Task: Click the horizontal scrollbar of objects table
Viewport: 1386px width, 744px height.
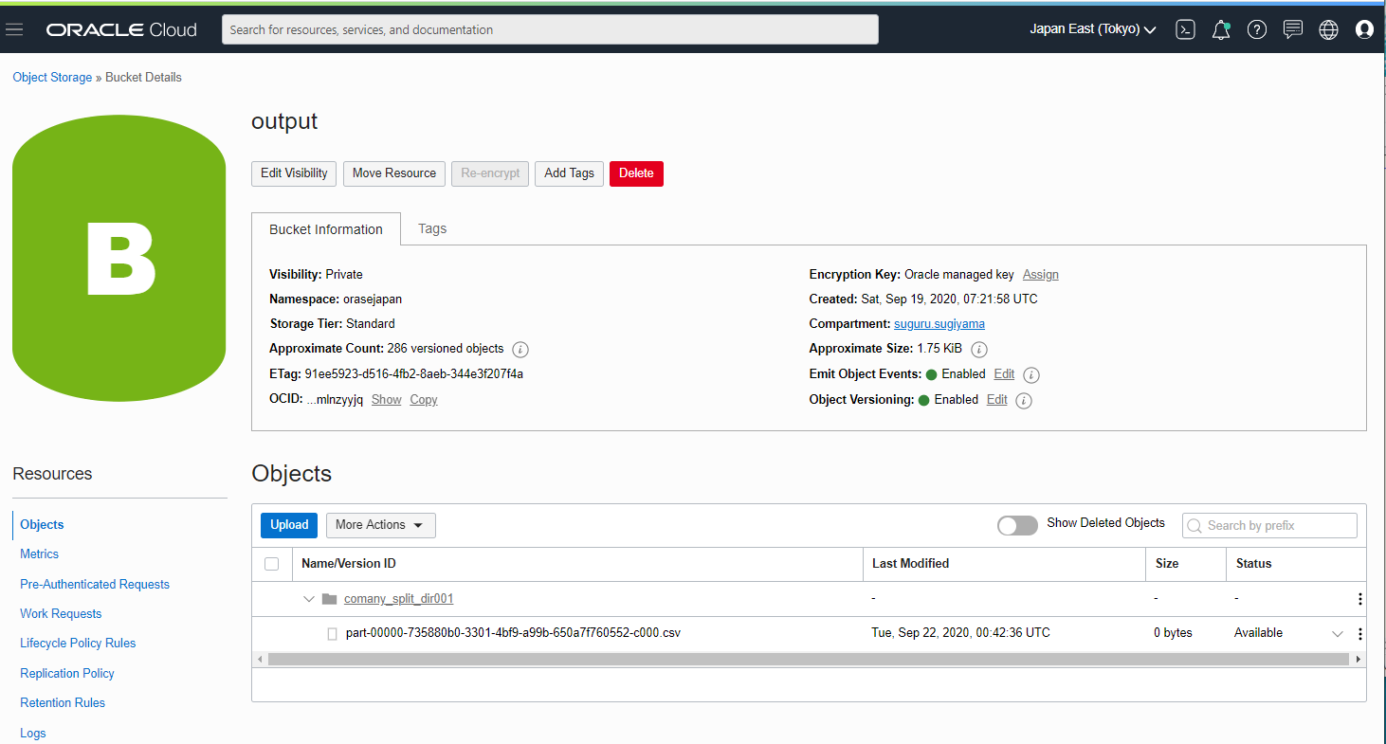Action: [x=808, y=659]
